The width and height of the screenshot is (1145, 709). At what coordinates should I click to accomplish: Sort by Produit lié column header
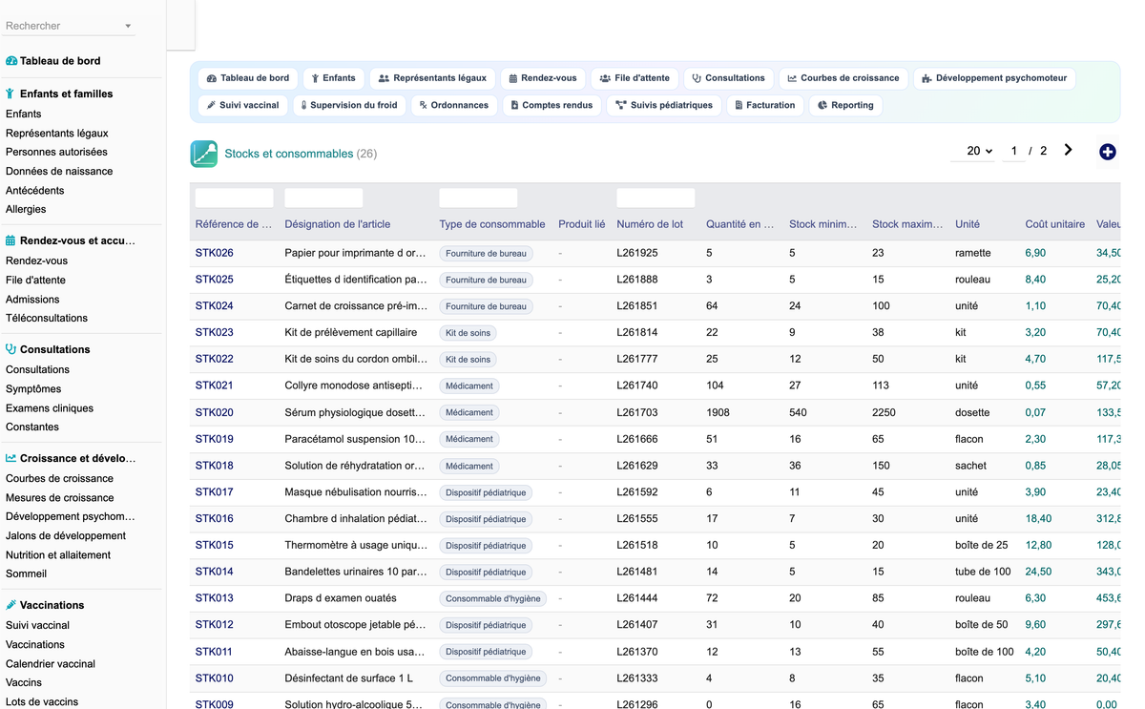pyautogui.click(x=582, y=224)
